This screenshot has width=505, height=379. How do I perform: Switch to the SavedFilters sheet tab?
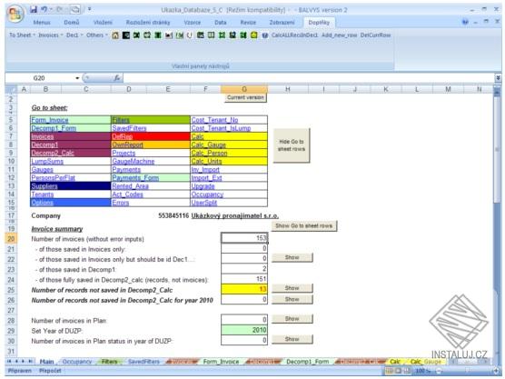click(x=144, y=362)
